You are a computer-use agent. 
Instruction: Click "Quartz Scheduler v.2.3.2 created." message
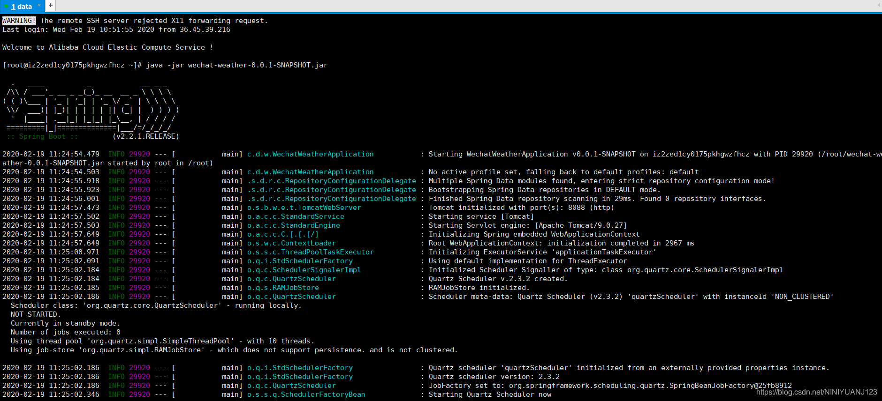[498, 279]
